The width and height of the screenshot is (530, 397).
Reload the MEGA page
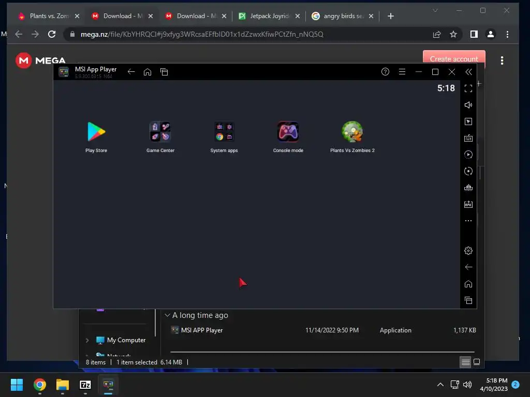(52, 34)
